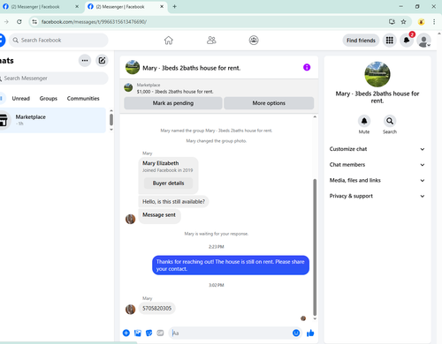Viewport: 442px width, 344px height.
Task: Select the Communities chats filter
Action: (83, 99)
